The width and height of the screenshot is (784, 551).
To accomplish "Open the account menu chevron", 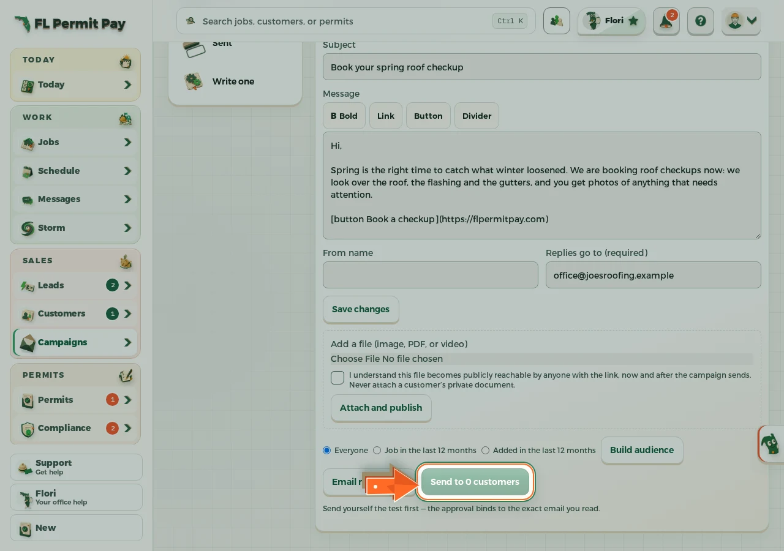I will [752, 21].
